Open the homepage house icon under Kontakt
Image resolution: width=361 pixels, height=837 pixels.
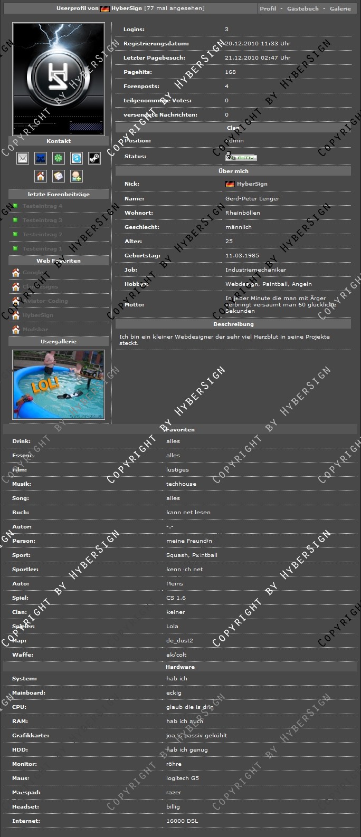[41, 176]
